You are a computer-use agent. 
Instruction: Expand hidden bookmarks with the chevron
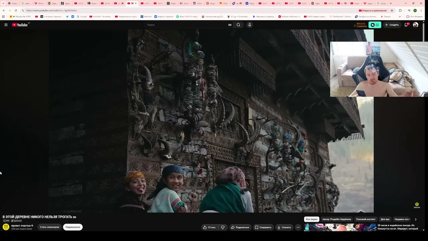click(x=400, y=16)
